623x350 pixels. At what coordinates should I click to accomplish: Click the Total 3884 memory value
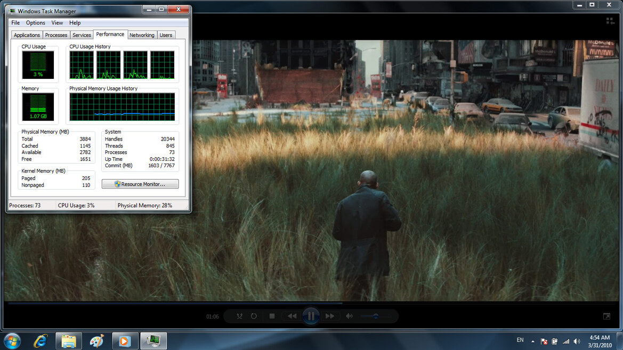(85, 139)
